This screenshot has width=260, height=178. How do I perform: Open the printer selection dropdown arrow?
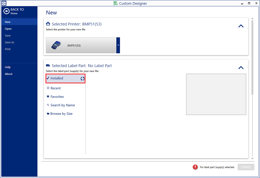(118, 46)
